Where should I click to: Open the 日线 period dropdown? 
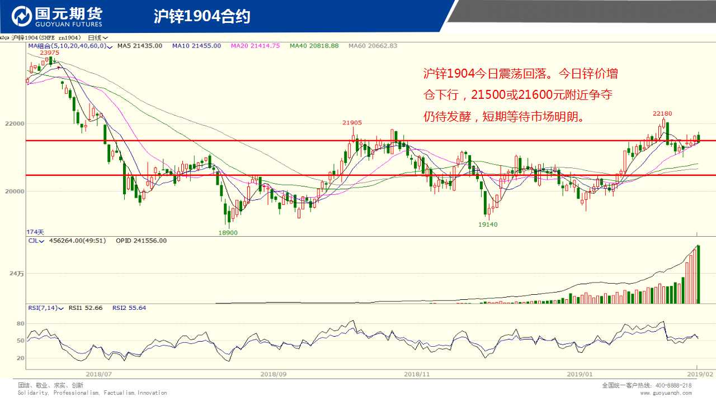(x=98, y=38)
